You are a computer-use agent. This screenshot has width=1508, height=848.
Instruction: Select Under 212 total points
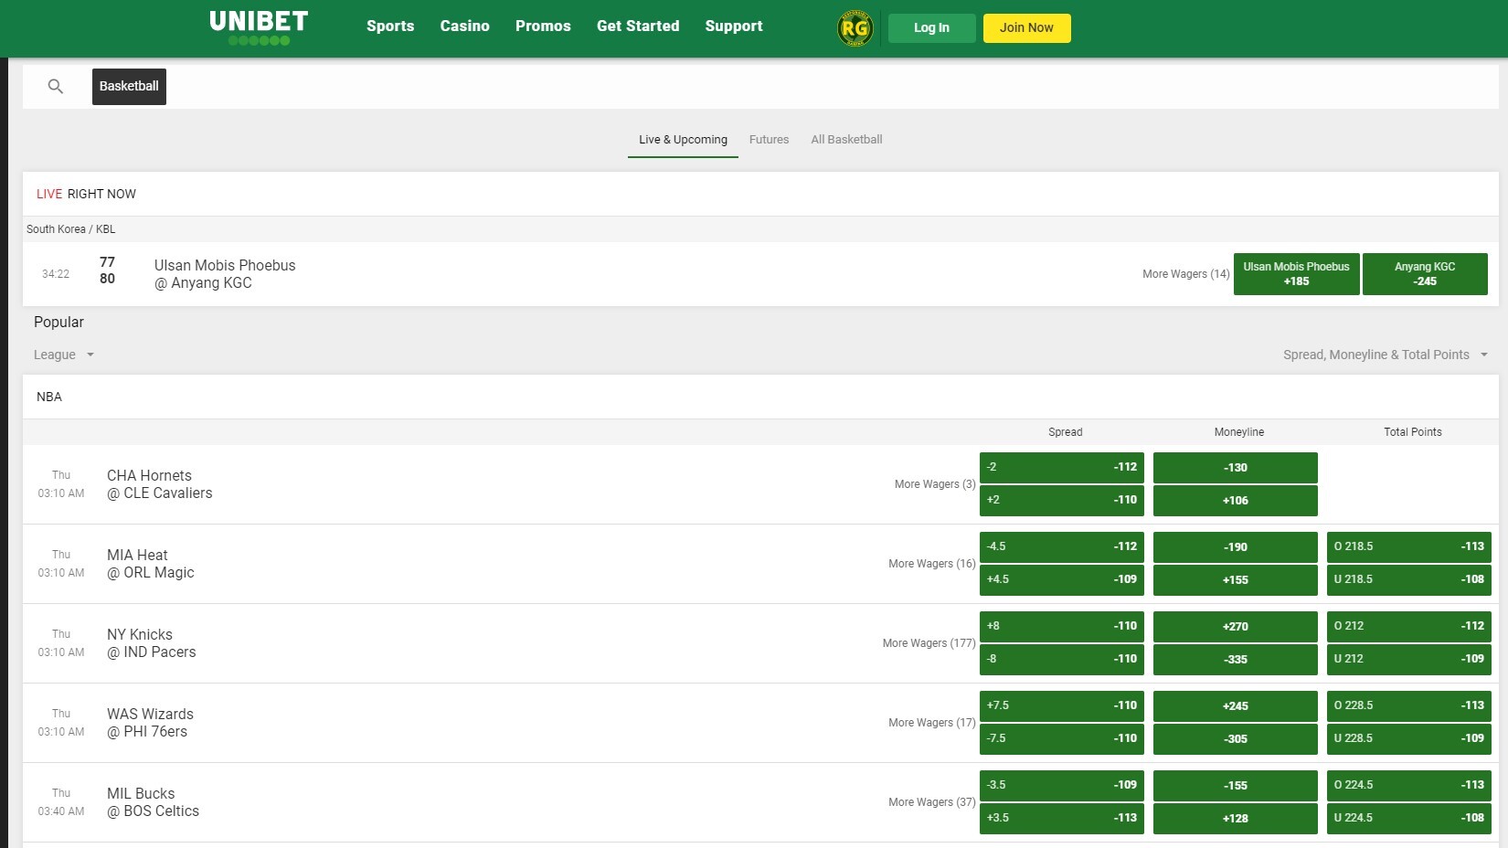[1409, 659]
